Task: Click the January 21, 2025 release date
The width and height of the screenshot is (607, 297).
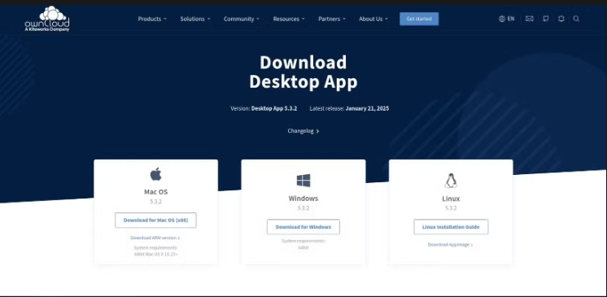Action: click(x=367, y=108)
